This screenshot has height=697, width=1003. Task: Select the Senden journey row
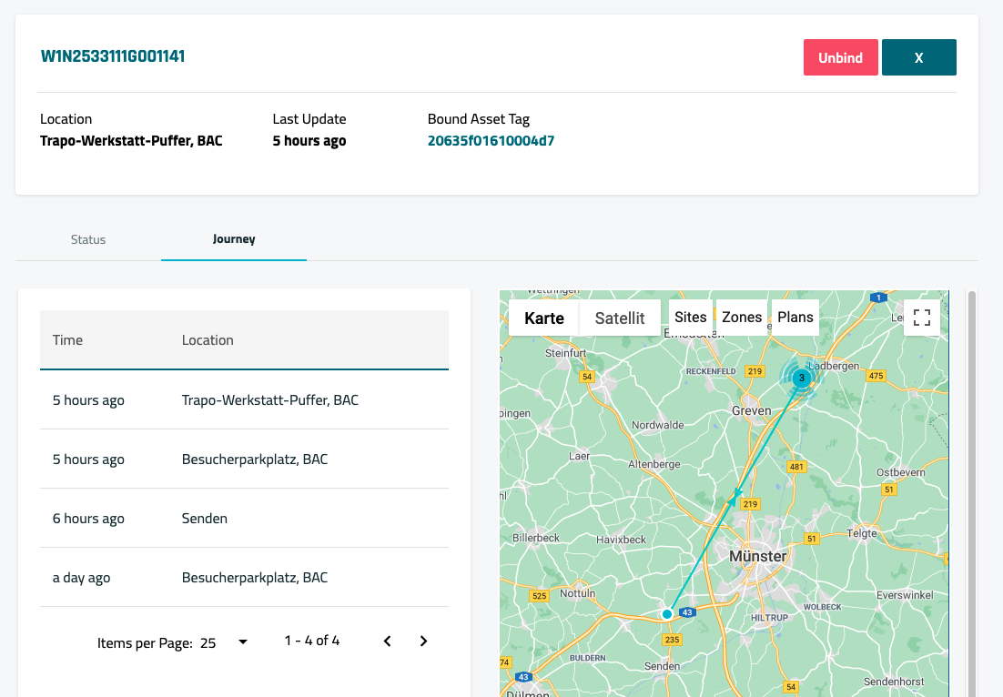tap(244, 519)
